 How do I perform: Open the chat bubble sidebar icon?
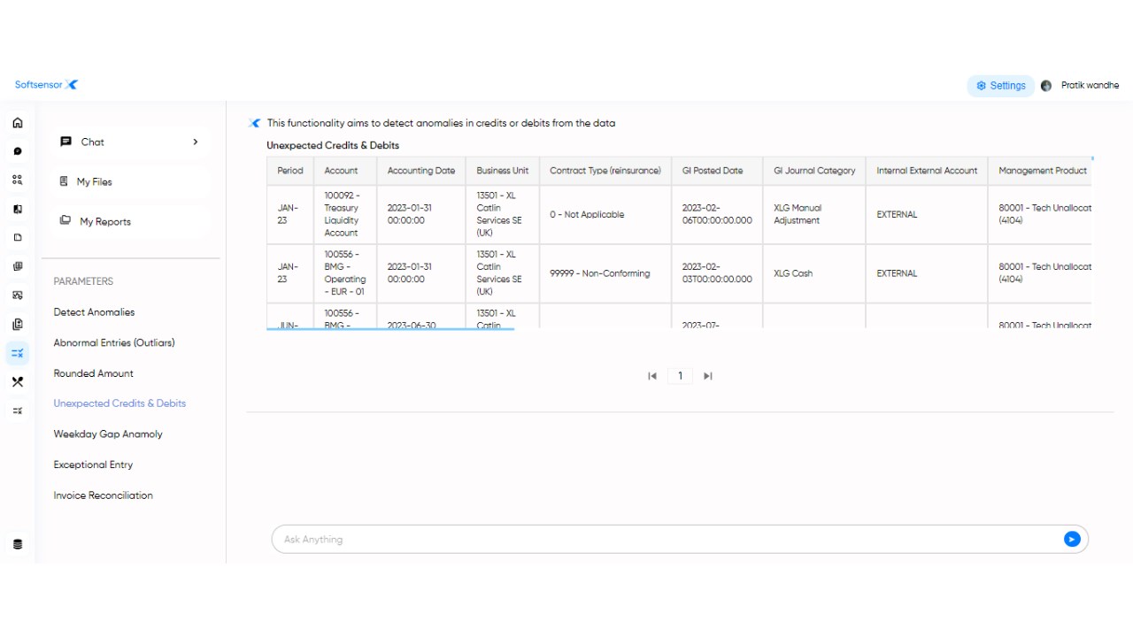click(17, 151)
